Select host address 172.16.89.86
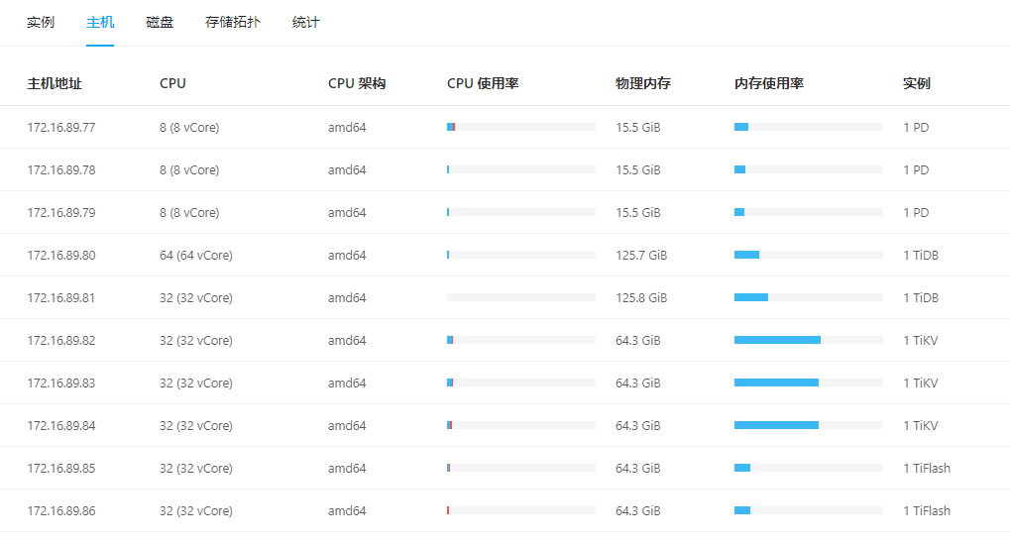The width and height of the screenshot is (1010, 546). [61, 510]
